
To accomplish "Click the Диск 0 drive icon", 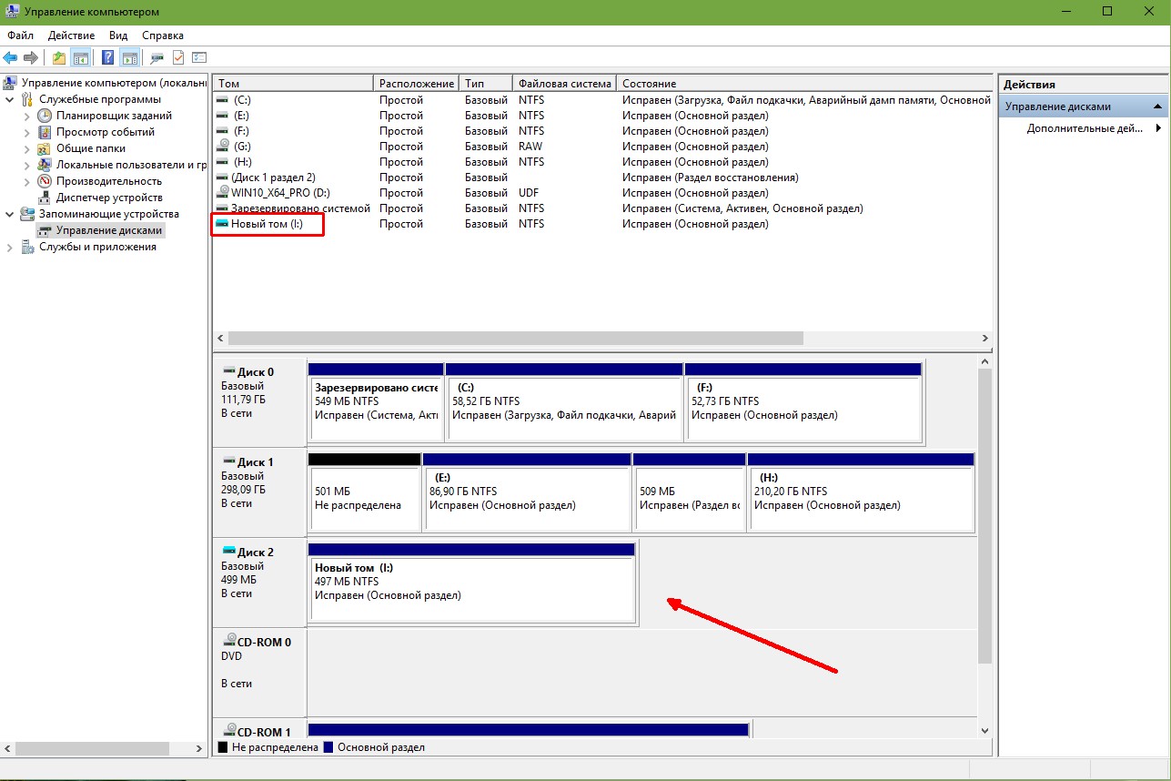I will coord(228,371).
